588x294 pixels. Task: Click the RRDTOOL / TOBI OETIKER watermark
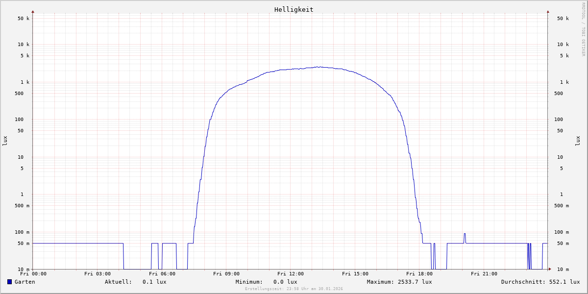[583, 29]
